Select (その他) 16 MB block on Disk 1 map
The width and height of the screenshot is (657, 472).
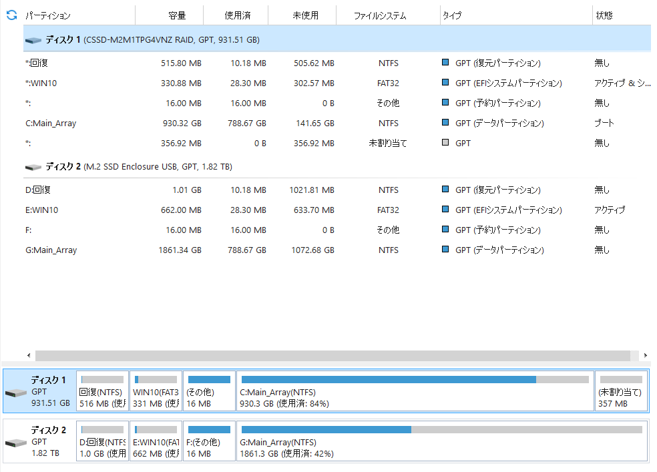(x=209, y=391)
